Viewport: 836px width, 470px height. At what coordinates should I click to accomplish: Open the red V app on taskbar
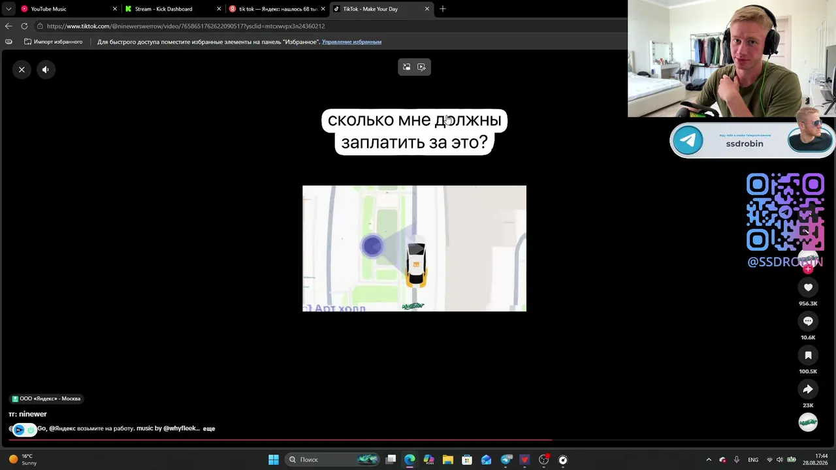click(x=524, y=460)
